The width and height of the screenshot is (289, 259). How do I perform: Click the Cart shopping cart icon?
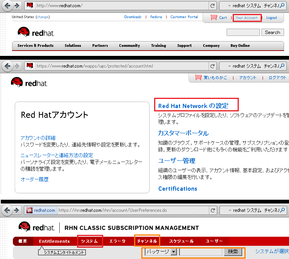click(x=214, y=17)
